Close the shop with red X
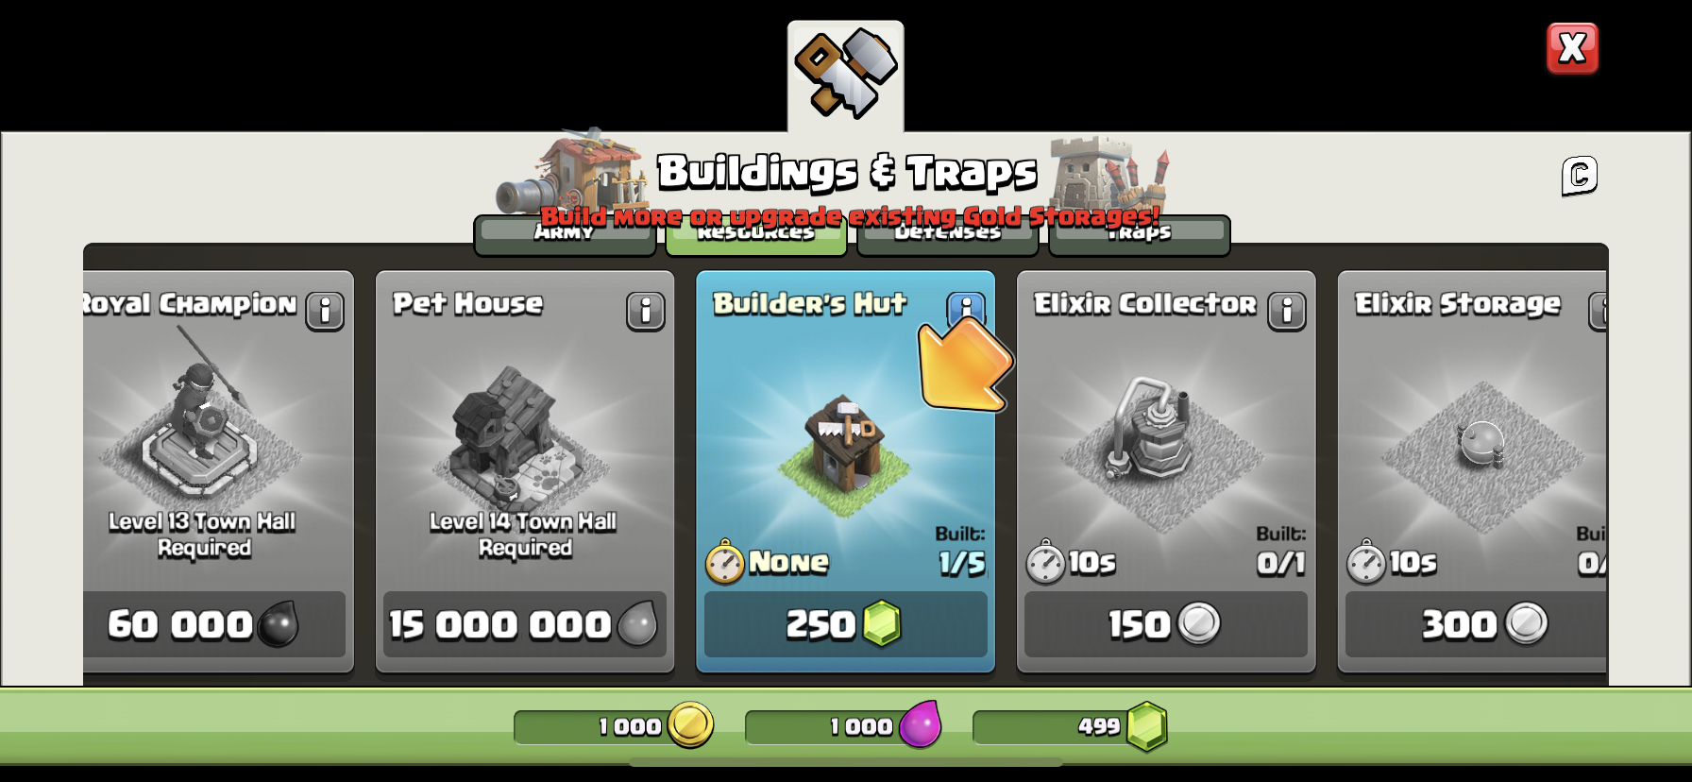This screenshot has height=782, width=1692. coord(1572,48)
